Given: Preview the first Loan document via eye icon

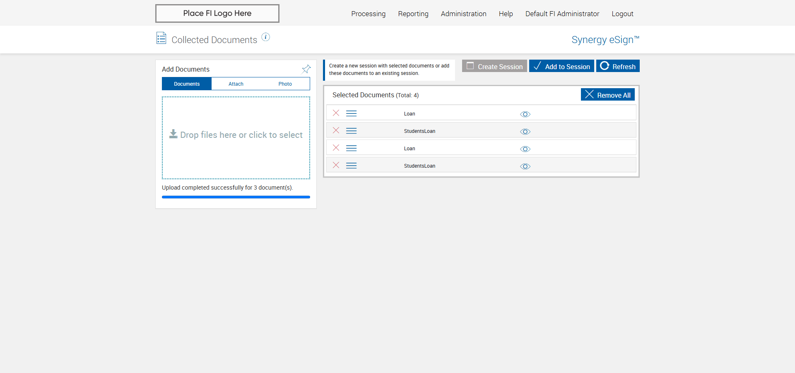Looking at the screenshot, I should pyautogui.click(x=525, y=114).
